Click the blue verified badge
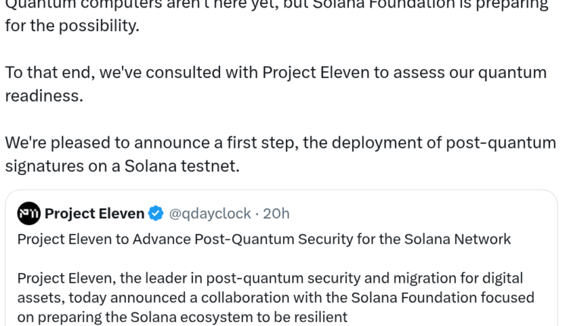 pyautogui.click(x=156, y=214)
